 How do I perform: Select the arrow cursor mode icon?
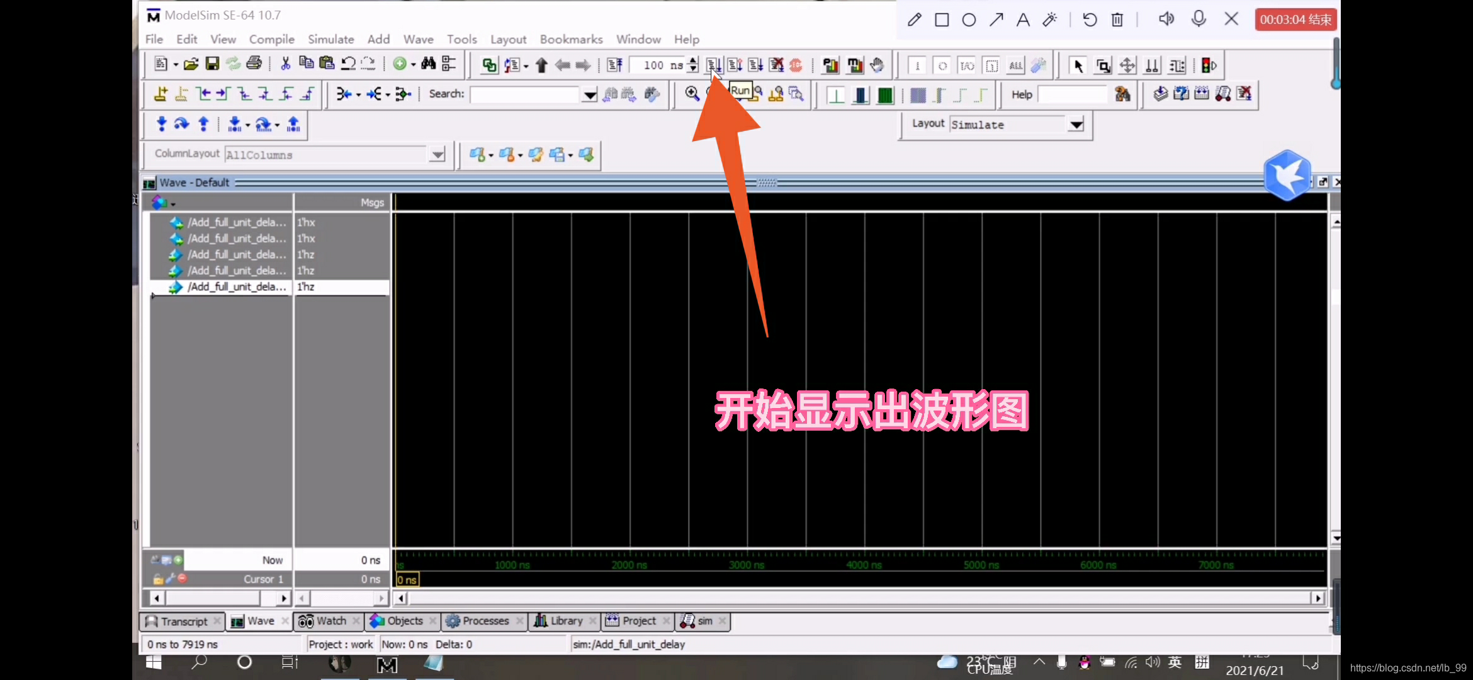[1078, 65]
